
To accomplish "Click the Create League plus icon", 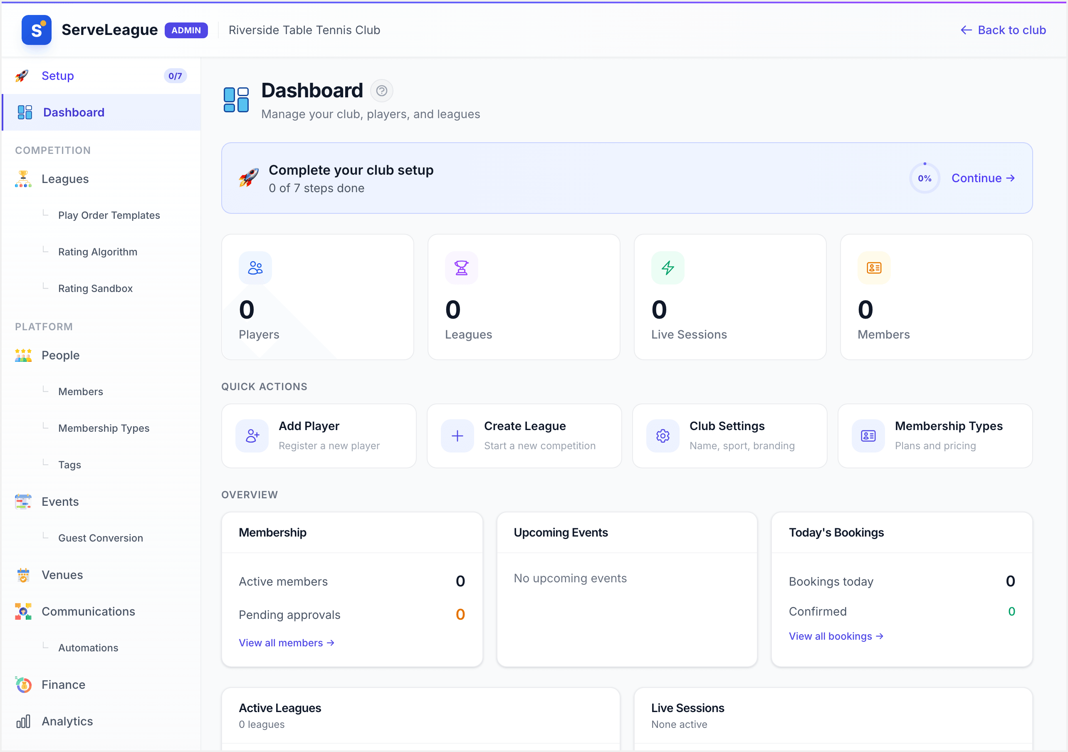I will (x=457, y=436).
